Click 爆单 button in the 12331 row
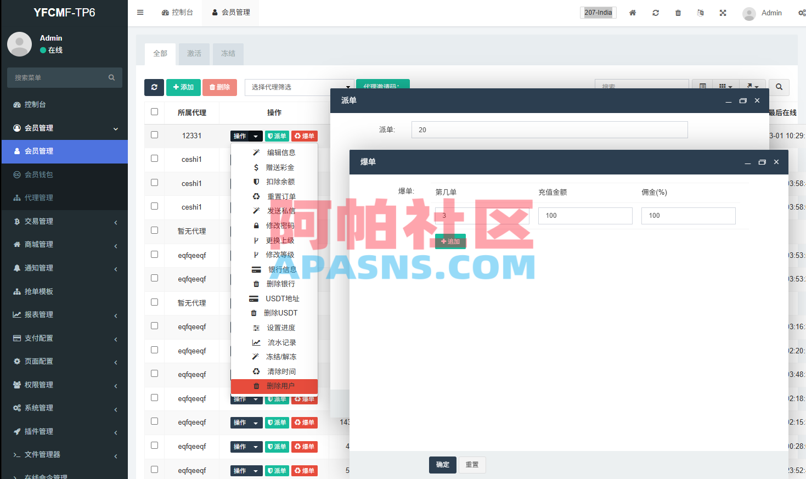 305,136
